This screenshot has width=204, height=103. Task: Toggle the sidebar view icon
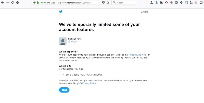[176, 3]
